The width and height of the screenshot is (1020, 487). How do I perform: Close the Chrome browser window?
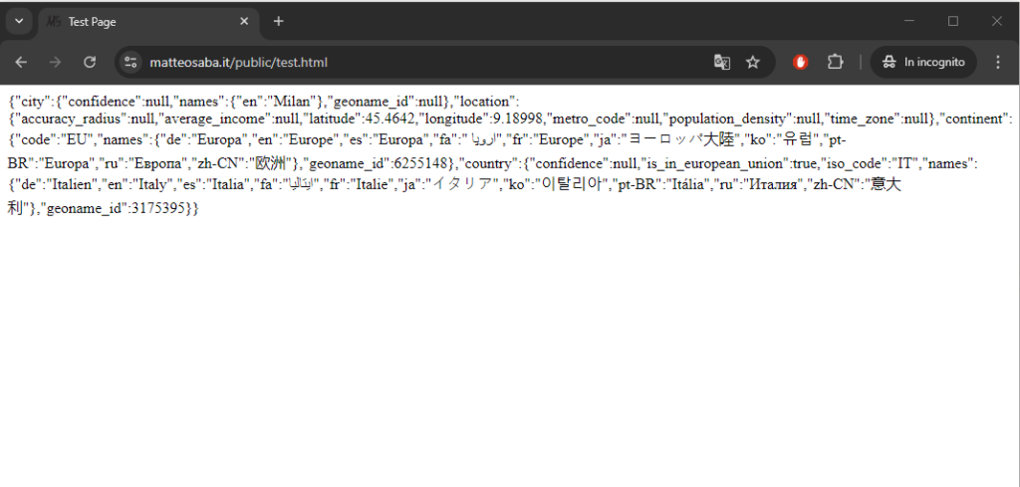pos(996,21)
